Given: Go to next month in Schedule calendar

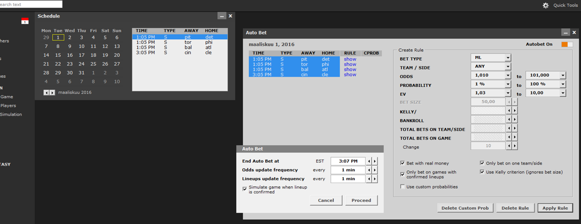Looking at the screenshot, I should point(52,93).
